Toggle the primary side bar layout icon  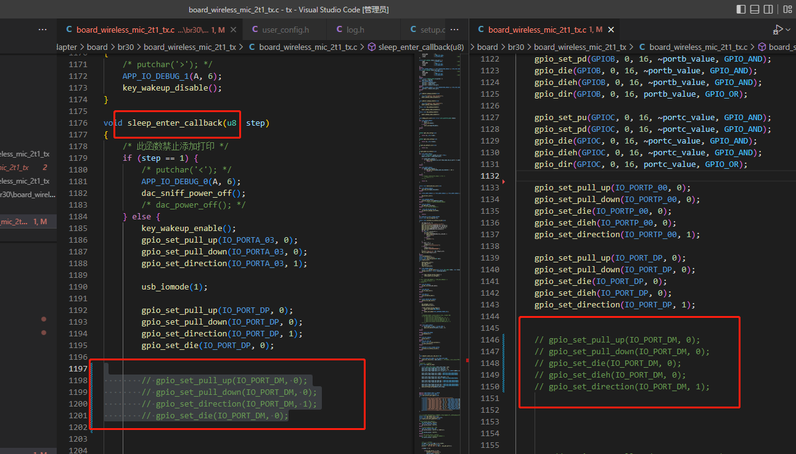point(741,9)
